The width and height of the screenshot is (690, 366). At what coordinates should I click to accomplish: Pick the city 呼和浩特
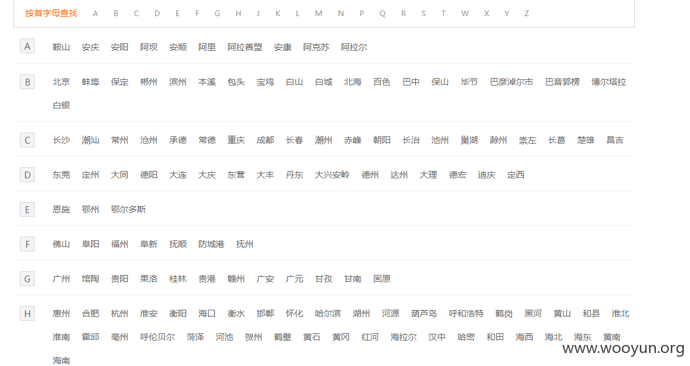click(466, 314)
